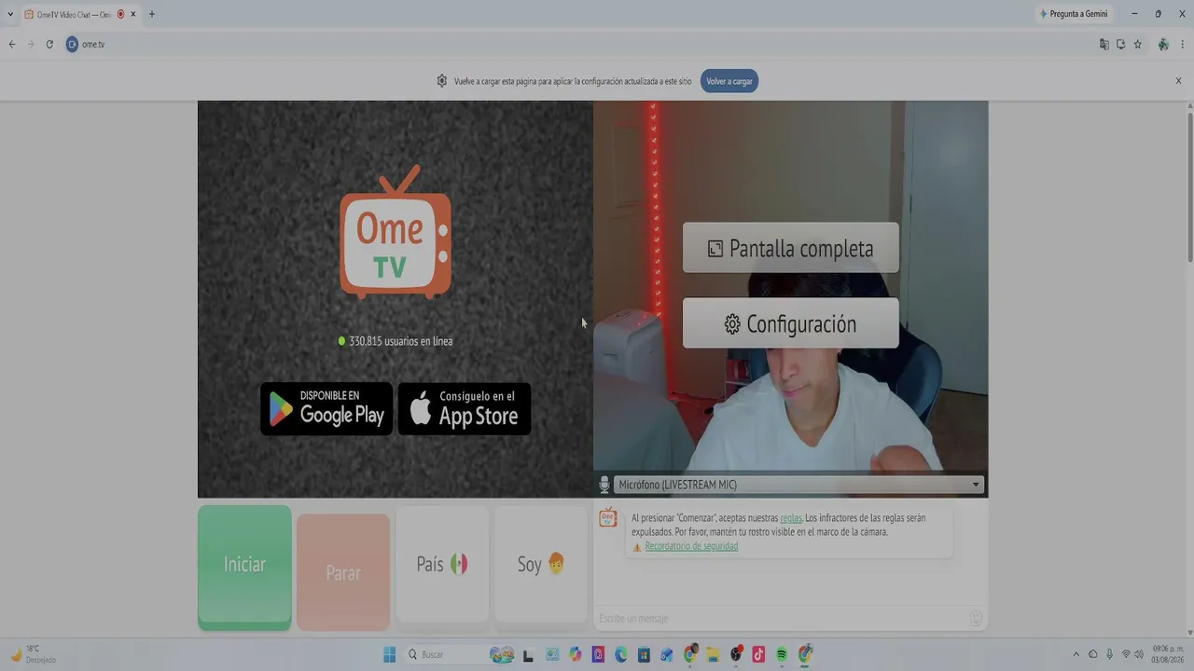1194x671 pixels.
Task: Open Microsoft Copilot from the taskbar
Action: coord(576,654)
